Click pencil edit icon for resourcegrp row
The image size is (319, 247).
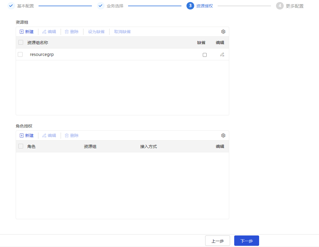222,55
